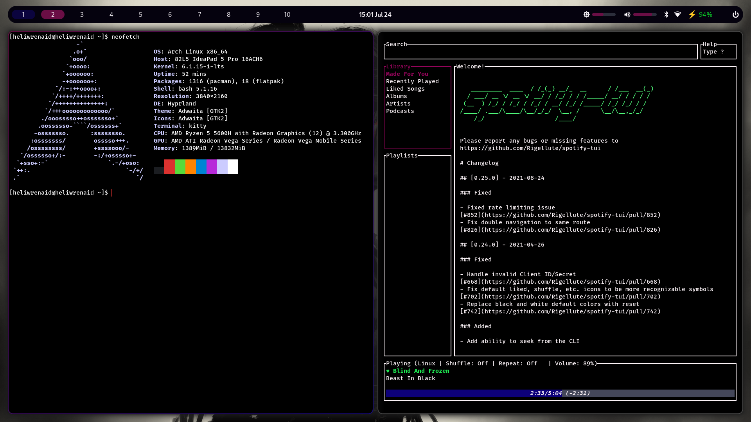751x422 pixels.
Task: Click the [0.24.0] - 2021-04-26 heading
Action: pos(502,245)
